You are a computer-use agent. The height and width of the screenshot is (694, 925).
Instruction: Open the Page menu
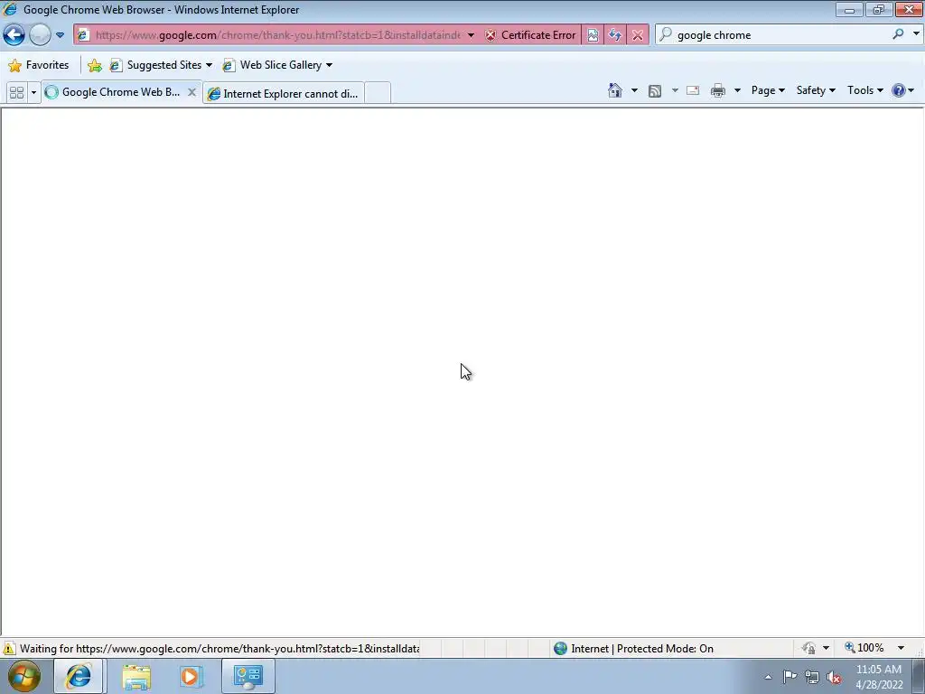tap(768, 90)
